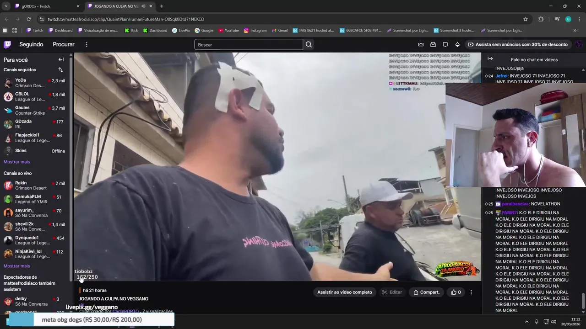
Task: Reload the page
Action: 28,19
